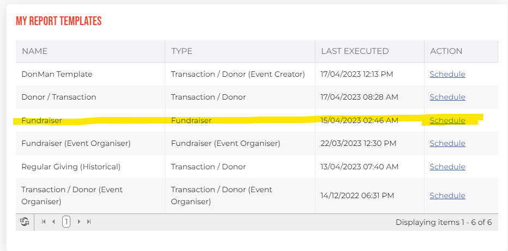
Task: Click the Fundraiser name in the highlighted row
Action: point(41,120)
